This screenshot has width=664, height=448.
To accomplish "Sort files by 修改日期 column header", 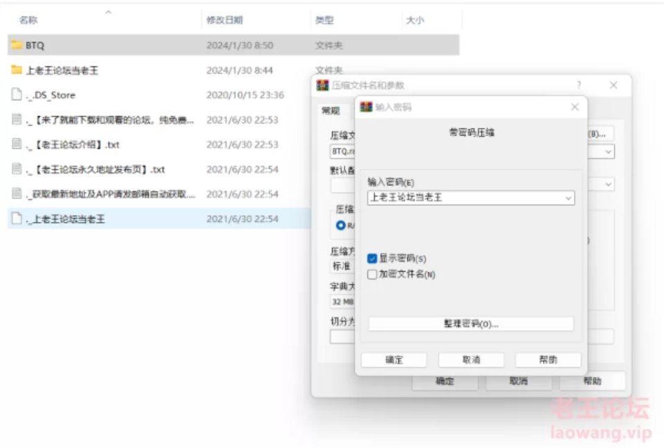I will pyautogui.click(x=225, y=21).
